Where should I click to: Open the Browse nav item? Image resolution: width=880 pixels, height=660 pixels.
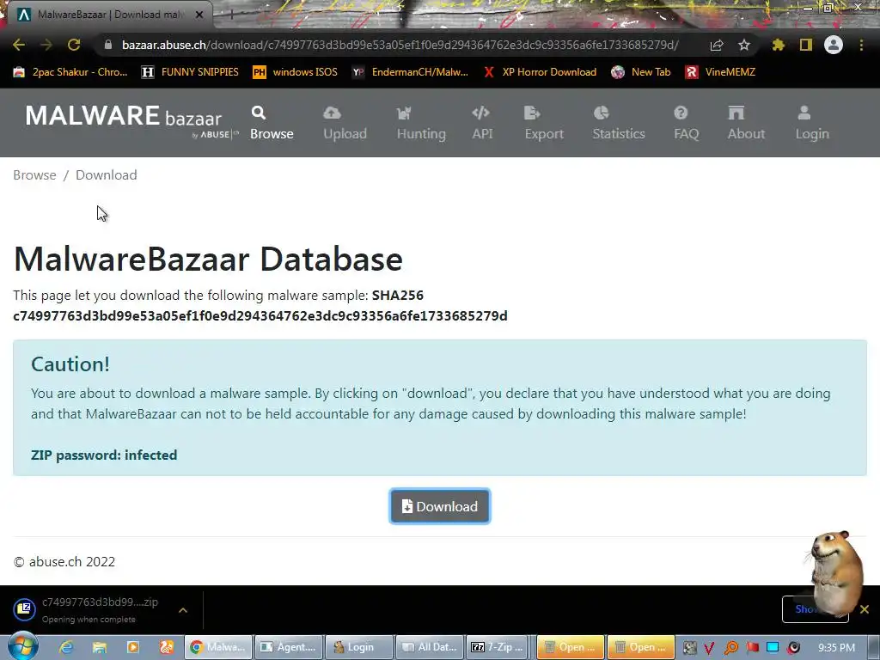click(x=272, y=123)
